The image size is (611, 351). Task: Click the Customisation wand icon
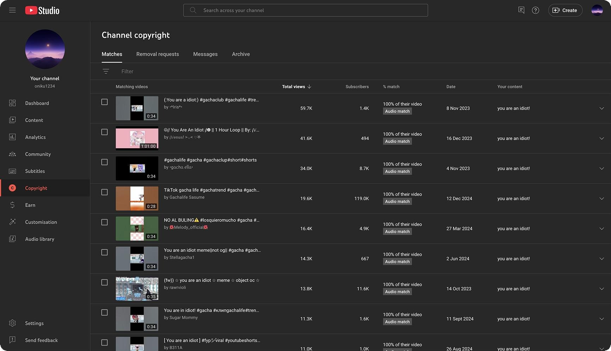(x=12, y=222)
